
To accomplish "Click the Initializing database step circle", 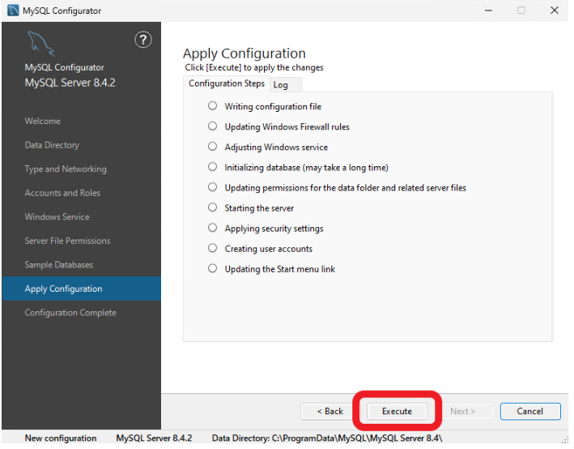I will pyautogui.click(x=213, y=167).
